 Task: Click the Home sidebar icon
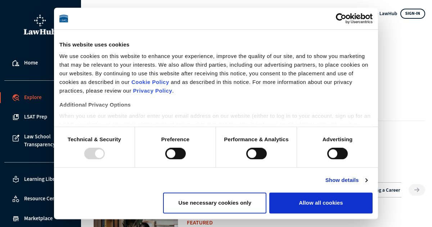point(15,63)
